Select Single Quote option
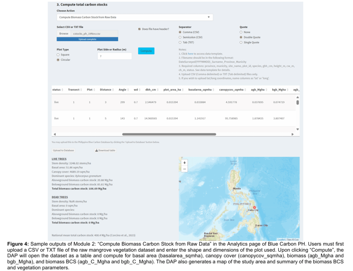The height and width of the screenshot is (271, 353). (241, 42)
